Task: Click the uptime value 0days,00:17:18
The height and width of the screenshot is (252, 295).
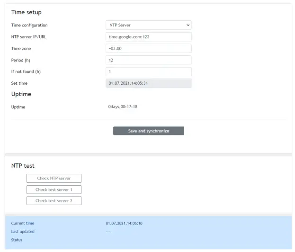Action: point(123,107)
